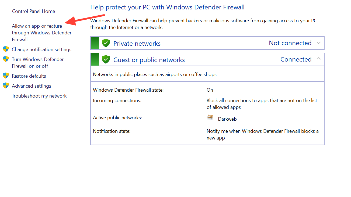
Task: Click the shield icon beside Change notification settings
Action: coord(6,49)
